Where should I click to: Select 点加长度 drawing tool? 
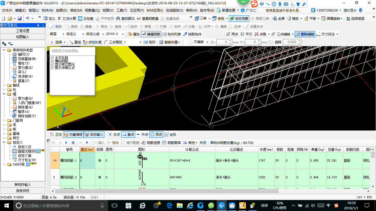(92, 42)
